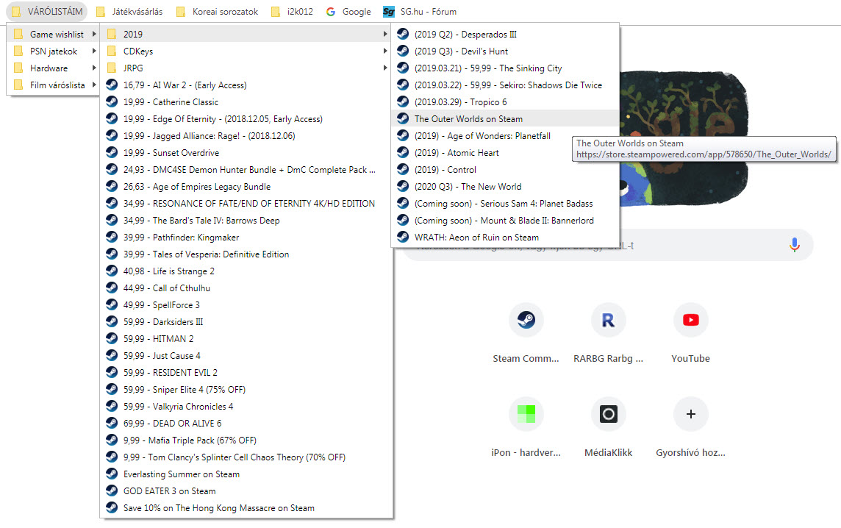Image resolution: width=841 pixels, height=528 pixels.
Task: Click the SG.hu Fórum bookmark favicon
Action: (x=389, y=12)
